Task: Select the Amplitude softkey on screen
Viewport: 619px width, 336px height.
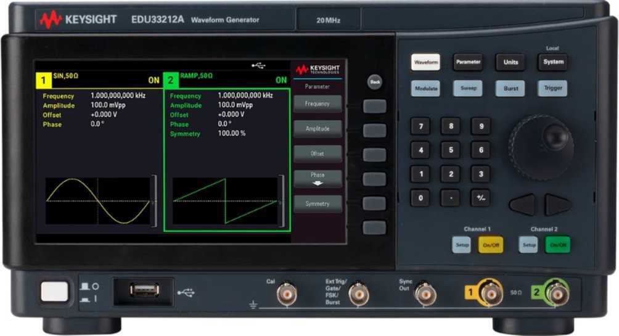Action: coord(318,129)
